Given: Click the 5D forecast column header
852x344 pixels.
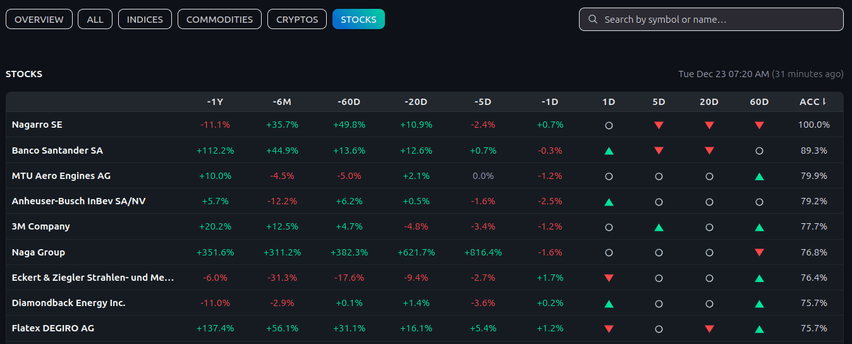Looking at the screenshot, I should click(659, 102).
